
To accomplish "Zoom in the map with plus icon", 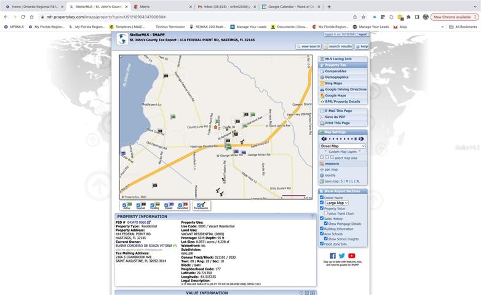I will point(361,139).
